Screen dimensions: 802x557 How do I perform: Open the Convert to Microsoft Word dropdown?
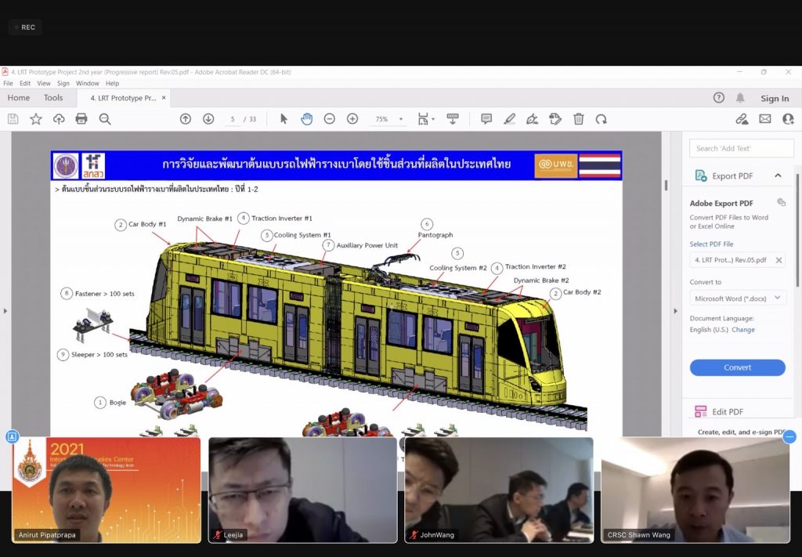tap(737, 298)
